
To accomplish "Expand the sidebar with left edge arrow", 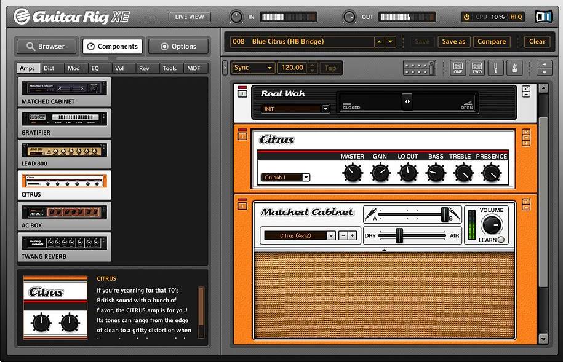I will [225, 68].
